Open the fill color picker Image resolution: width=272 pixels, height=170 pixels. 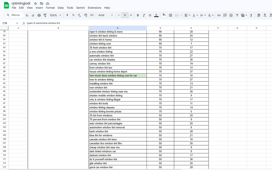click(x=164, y=15)
